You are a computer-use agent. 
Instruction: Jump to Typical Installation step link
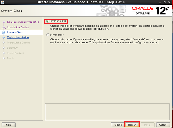[18, 37]
